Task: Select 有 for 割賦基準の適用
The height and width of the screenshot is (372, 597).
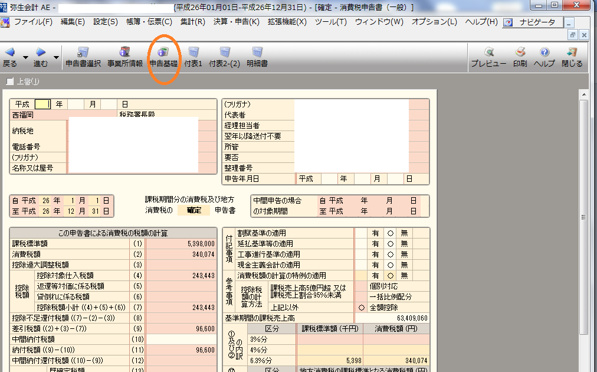Action: pyautogui.click(x=375, y=233)
